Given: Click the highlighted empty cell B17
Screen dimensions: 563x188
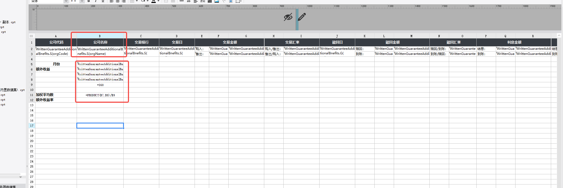Looking at the screenshot, I should pos(100,126).
